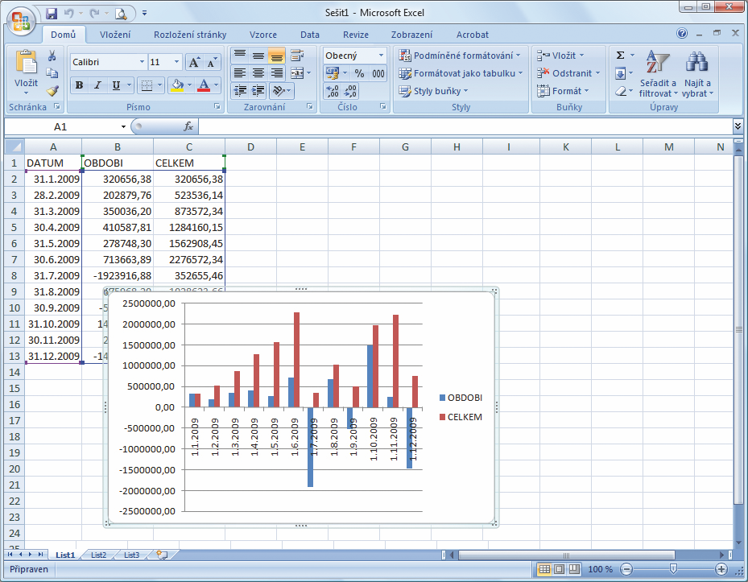748x582 pixels.
Task: Decrease font size with the smaller A
Action: [x=212, y=62]
